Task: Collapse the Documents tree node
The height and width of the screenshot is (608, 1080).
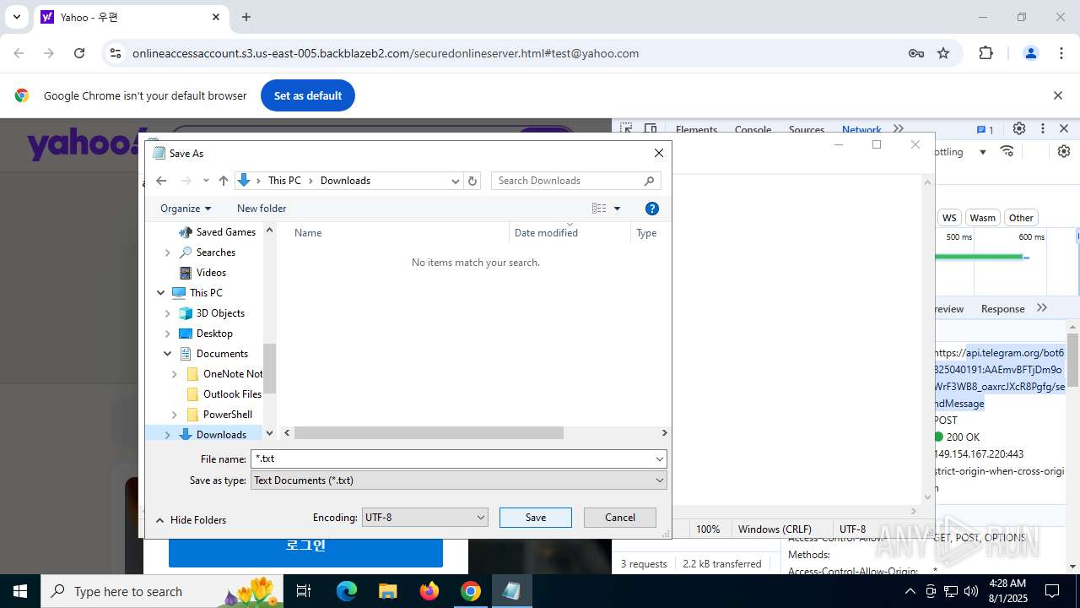Action: [x=167, y=354]
